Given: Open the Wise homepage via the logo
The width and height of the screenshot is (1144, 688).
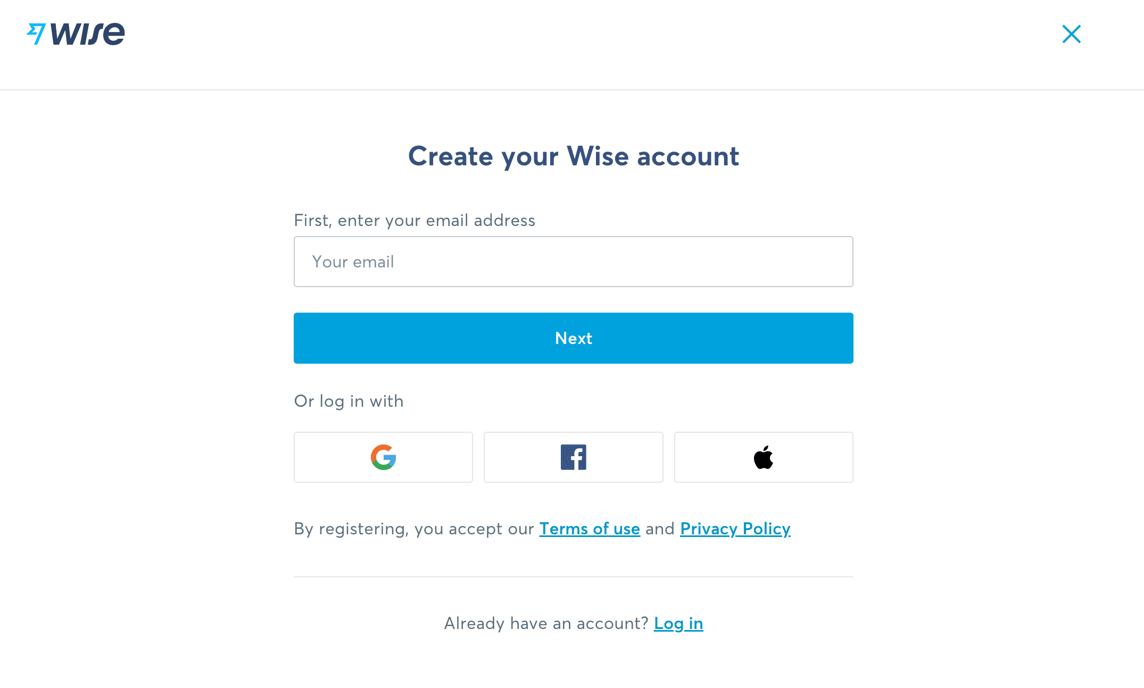Looking at the screenshot, I should pyautogui.click(x=75, y=33).
